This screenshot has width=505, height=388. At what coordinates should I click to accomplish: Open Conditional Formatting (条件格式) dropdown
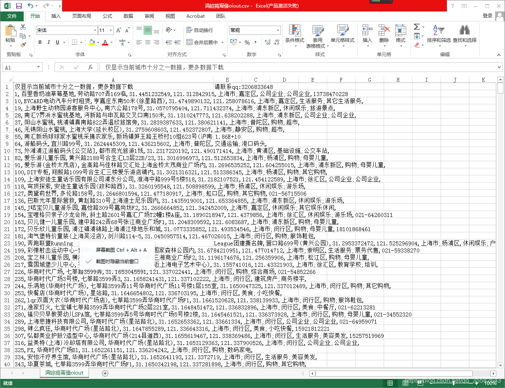[x=295, y=36]
